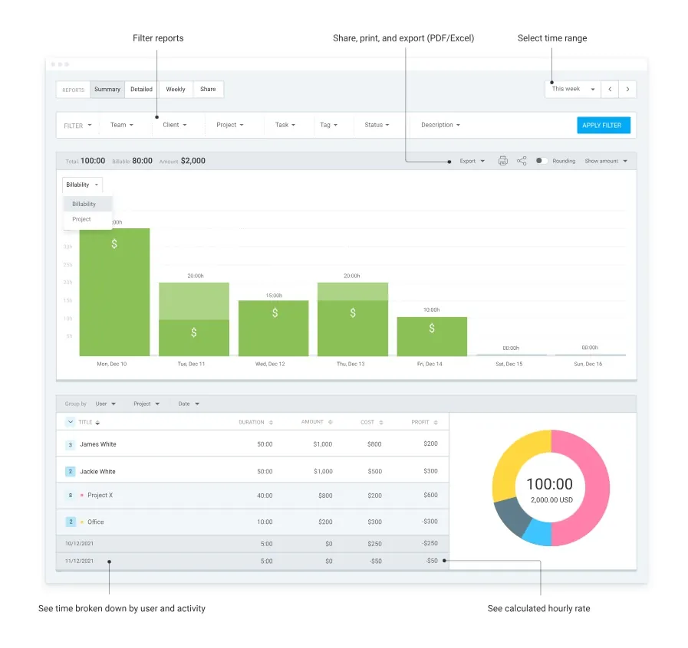This screenshot has height=648, width=688.
Task: Click the Wed, Dec 12 bar
Action: [x=273, y=328]
